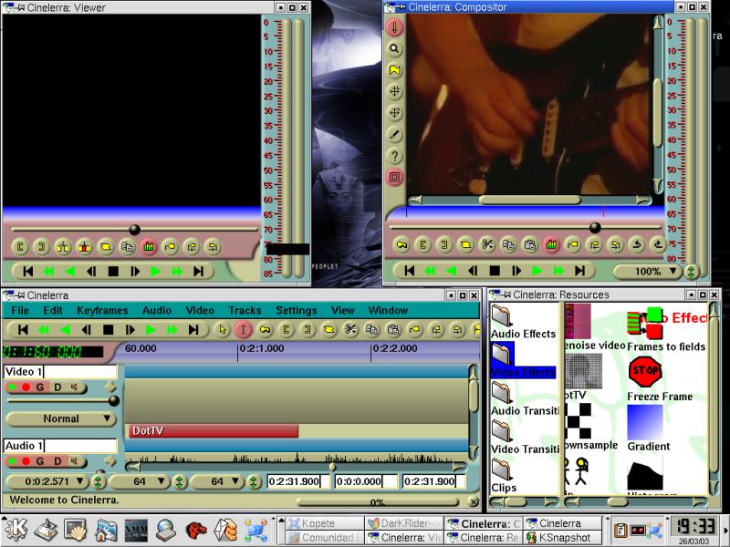Open the Keyframes menu

pos(102,310)
